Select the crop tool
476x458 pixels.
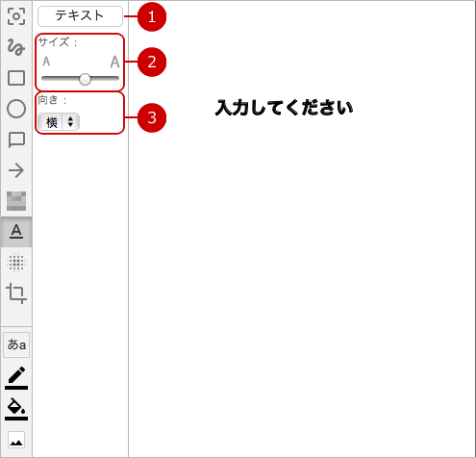click(x=16, y=293)
